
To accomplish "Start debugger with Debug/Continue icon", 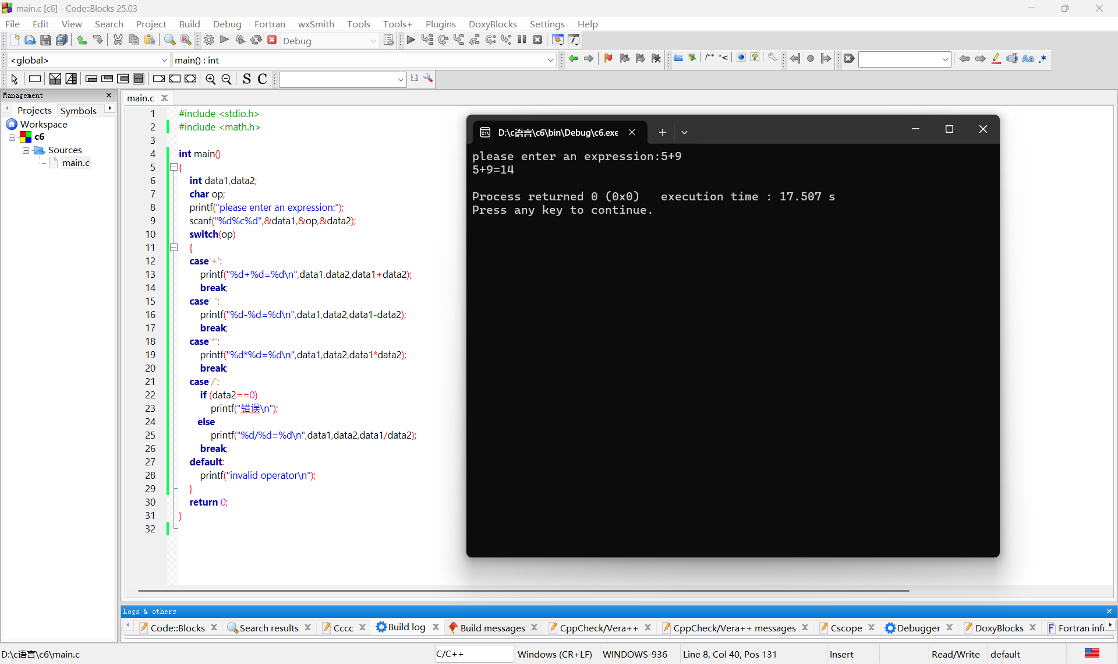I will [x=411, y=40].
